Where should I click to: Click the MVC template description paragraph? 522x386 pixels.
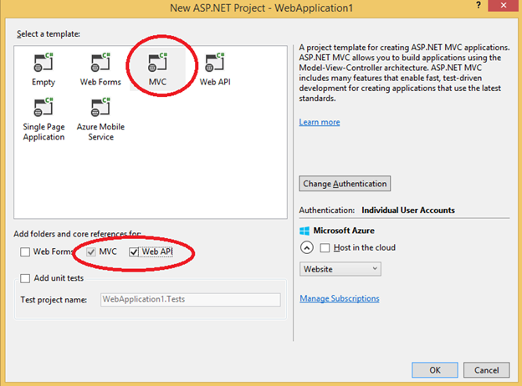click(404, 73)
